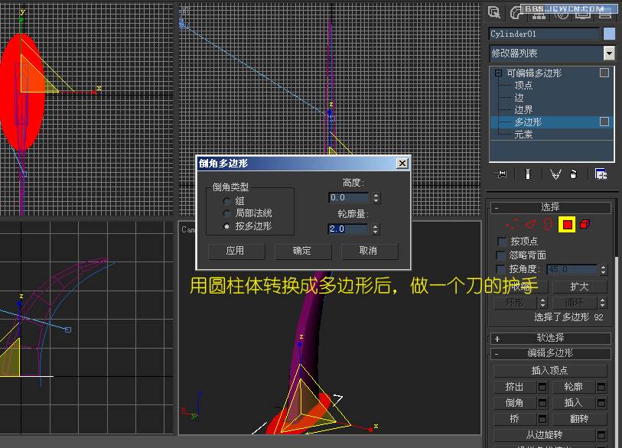Open settings box beside 从边旋转
Viewport: 622px width, 448px height.
tap(601, 435)
